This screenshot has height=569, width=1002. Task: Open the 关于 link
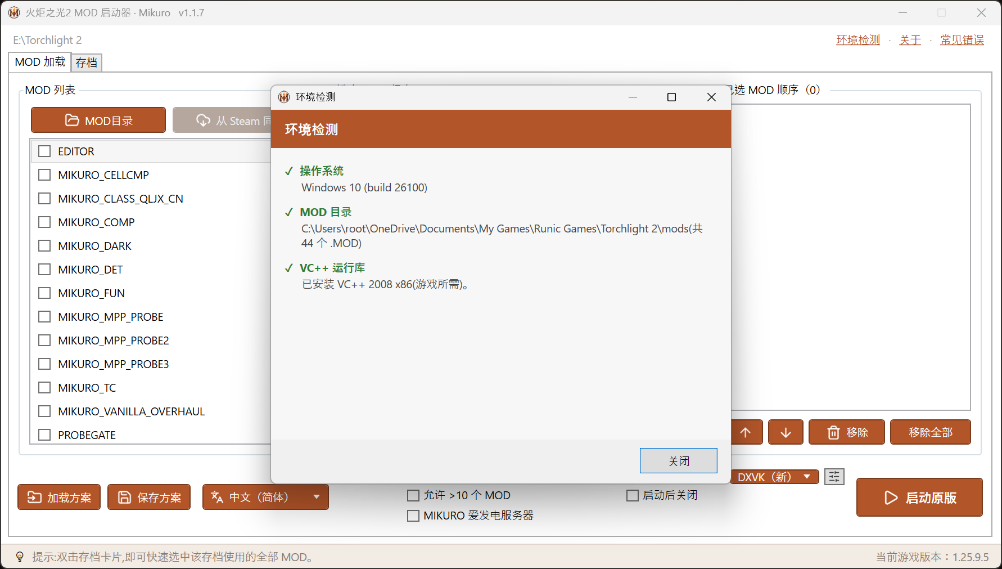[910, 40]
